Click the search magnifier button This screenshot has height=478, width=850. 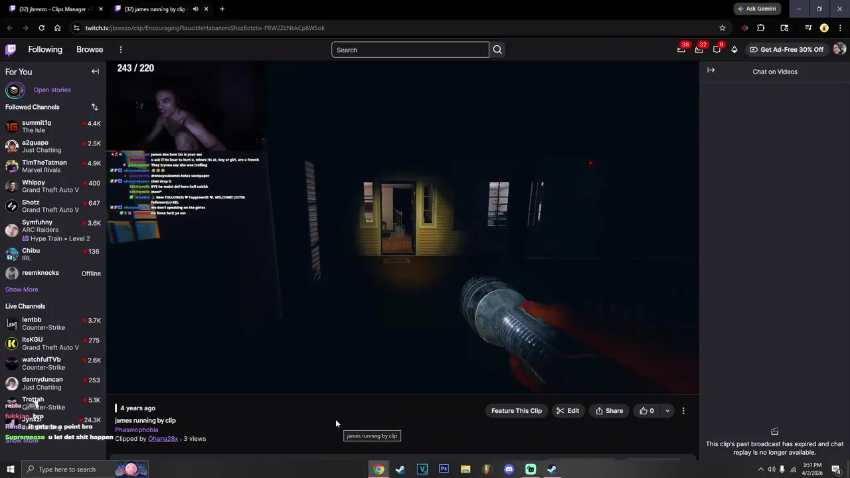pyautogui.click(x=497, y=50)
